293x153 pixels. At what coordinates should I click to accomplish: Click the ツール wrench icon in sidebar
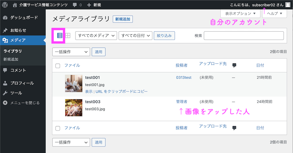pos(5,93)
